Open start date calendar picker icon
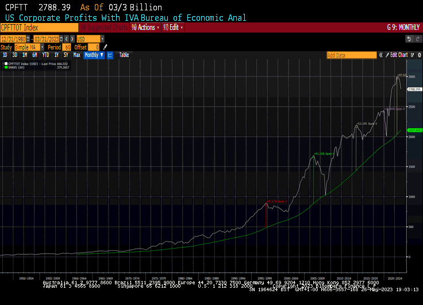 29,39
